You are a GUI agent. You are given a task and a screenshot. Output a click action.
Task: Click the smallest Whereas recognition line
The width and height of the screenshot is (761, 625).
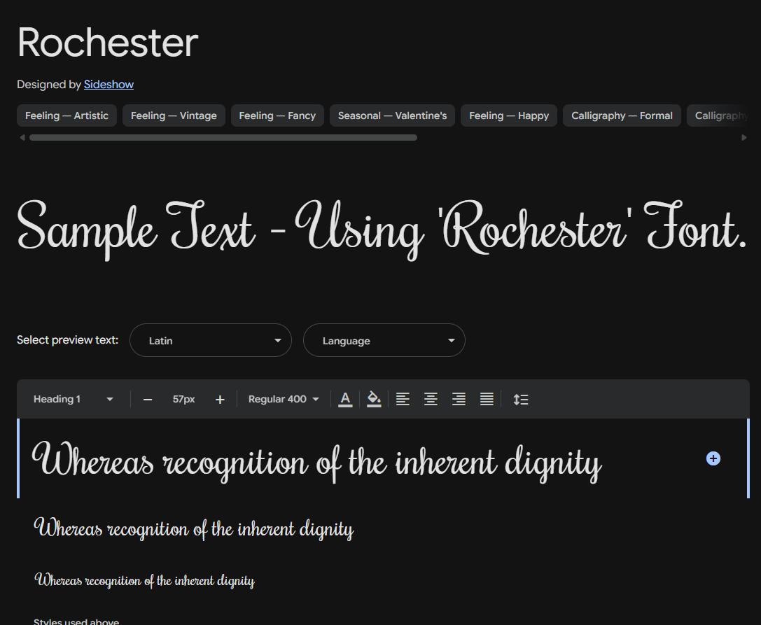(x=144, y=580)
